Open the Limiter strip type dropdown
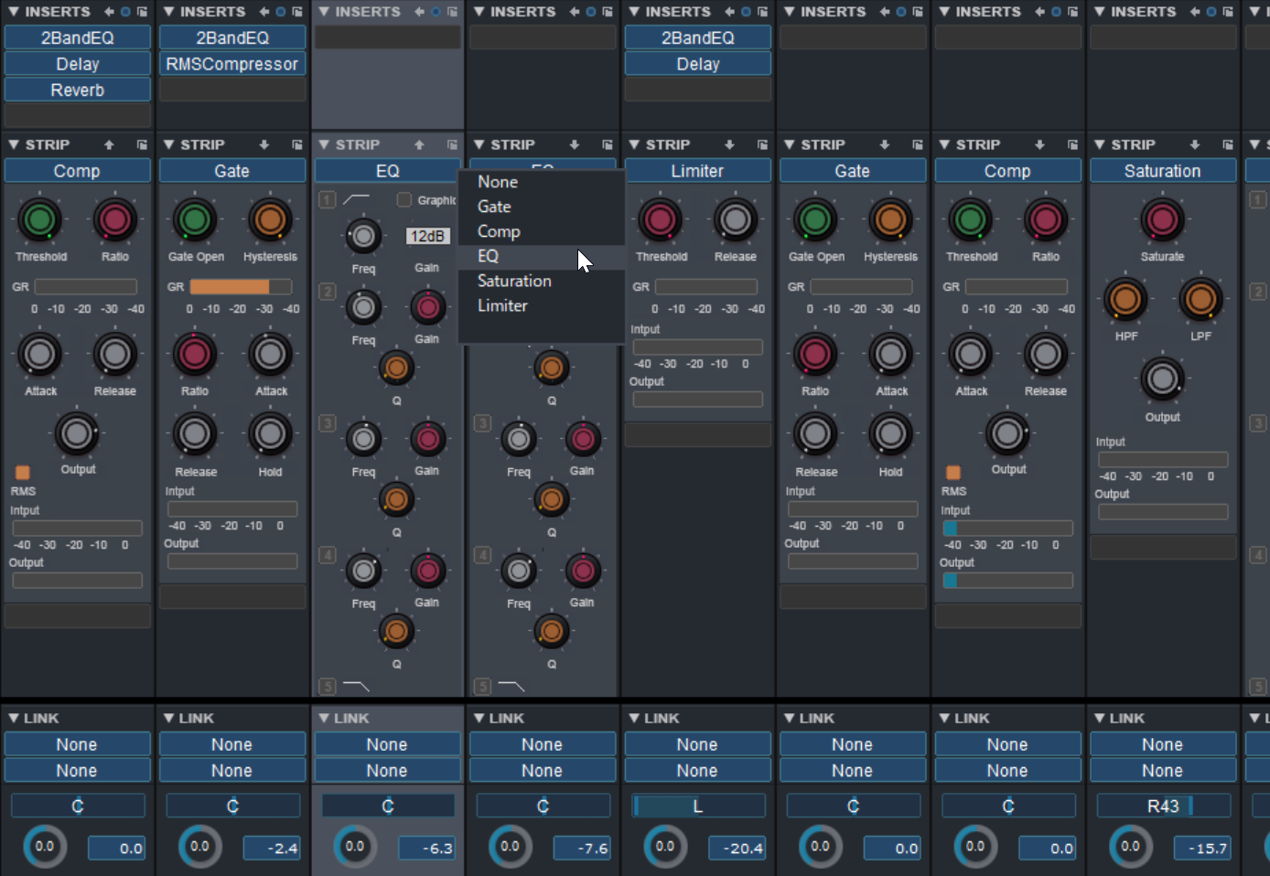1270x876 pixels. tap(697, 171)
